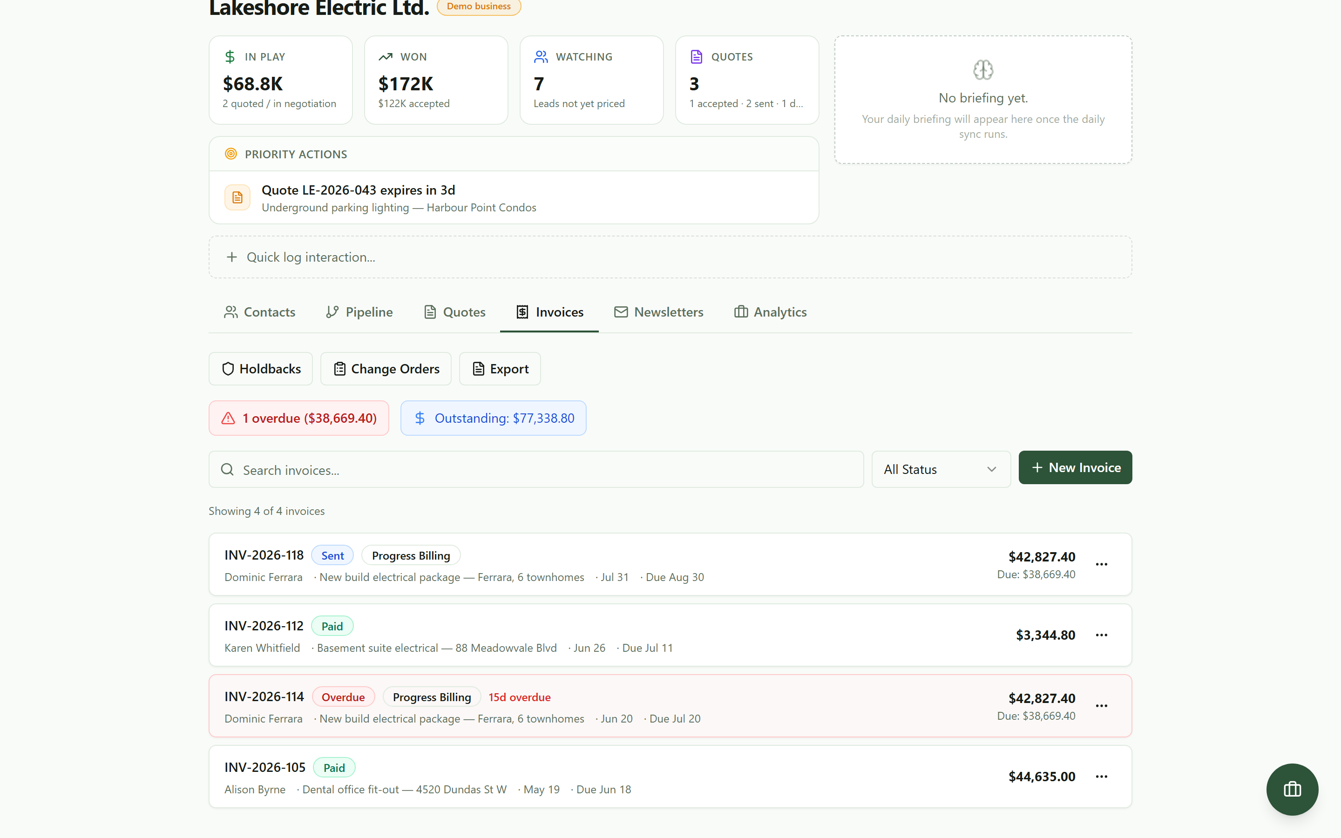The height and width of the screenshot is (838, 1341).
Task: Click the dollar icon on In Play card
Action: (230, 56)
